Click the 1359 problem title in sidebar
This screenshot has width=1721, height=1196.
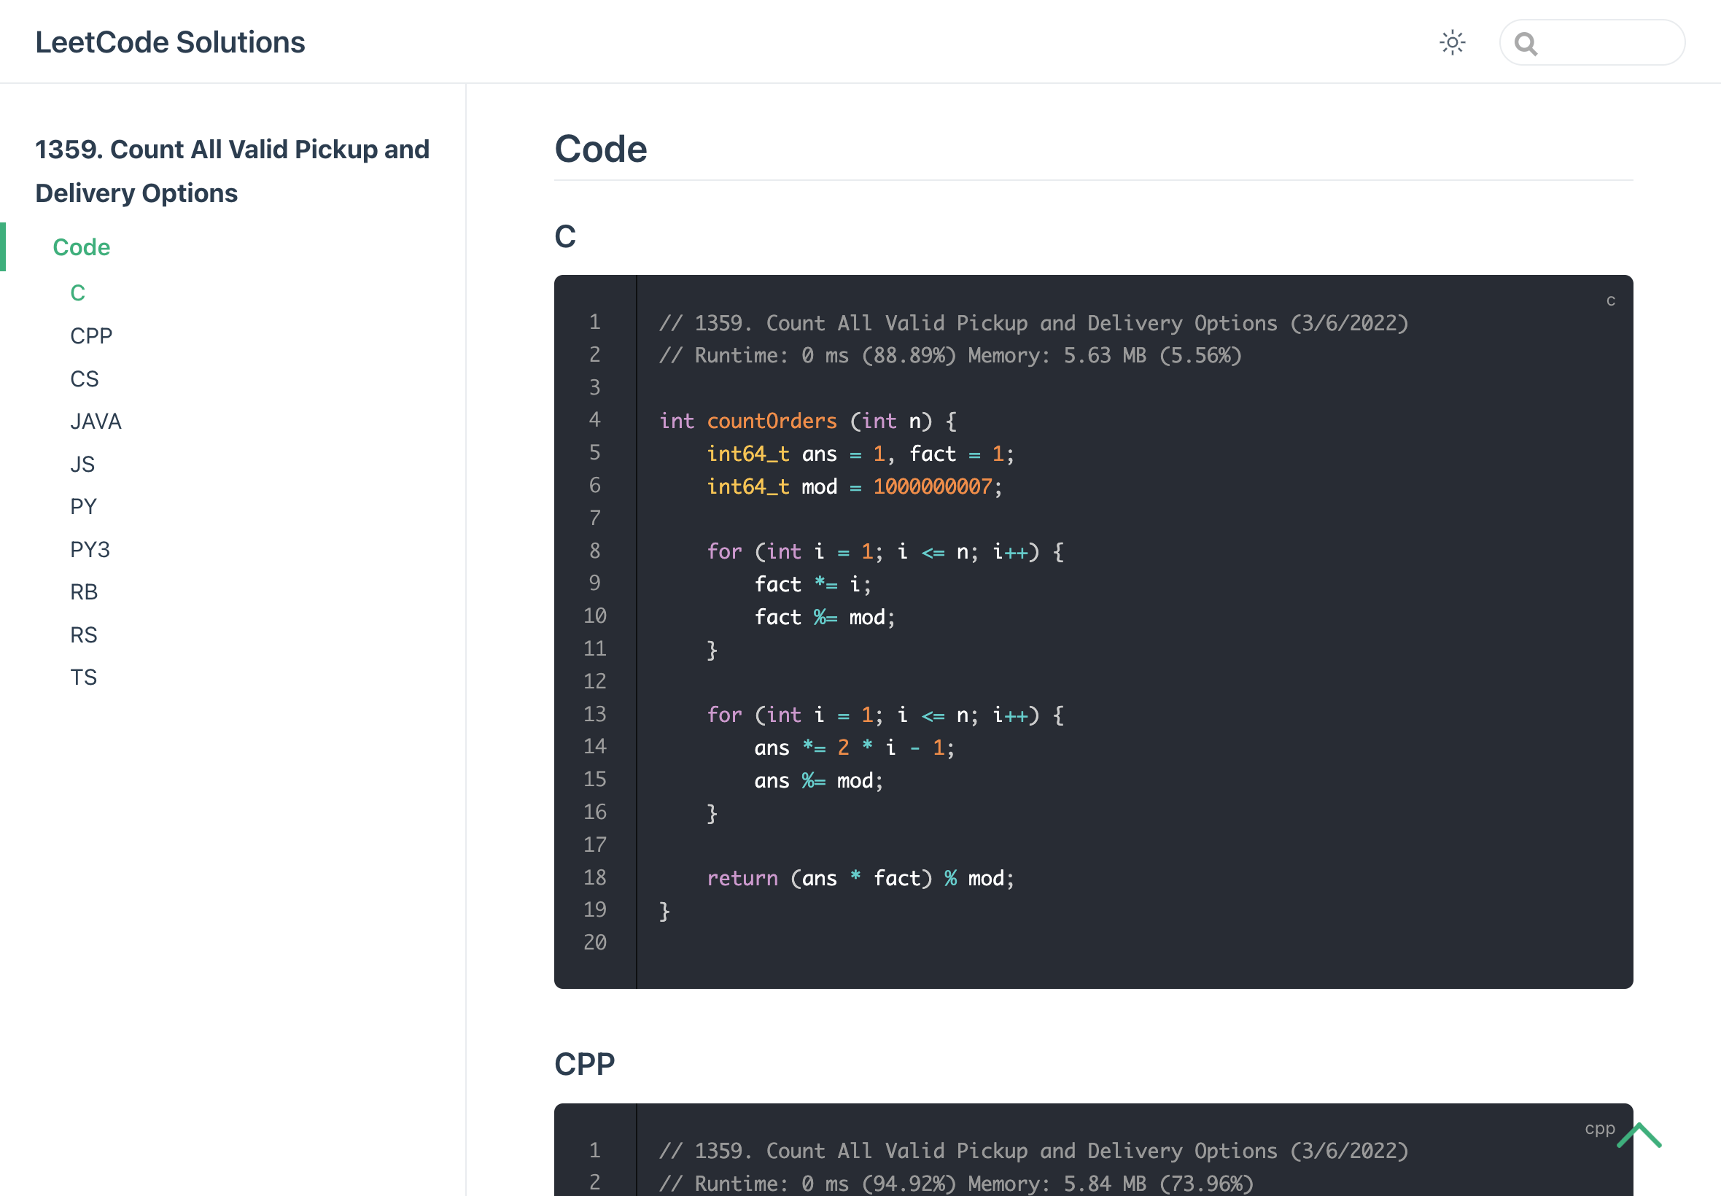click(233, 171)
